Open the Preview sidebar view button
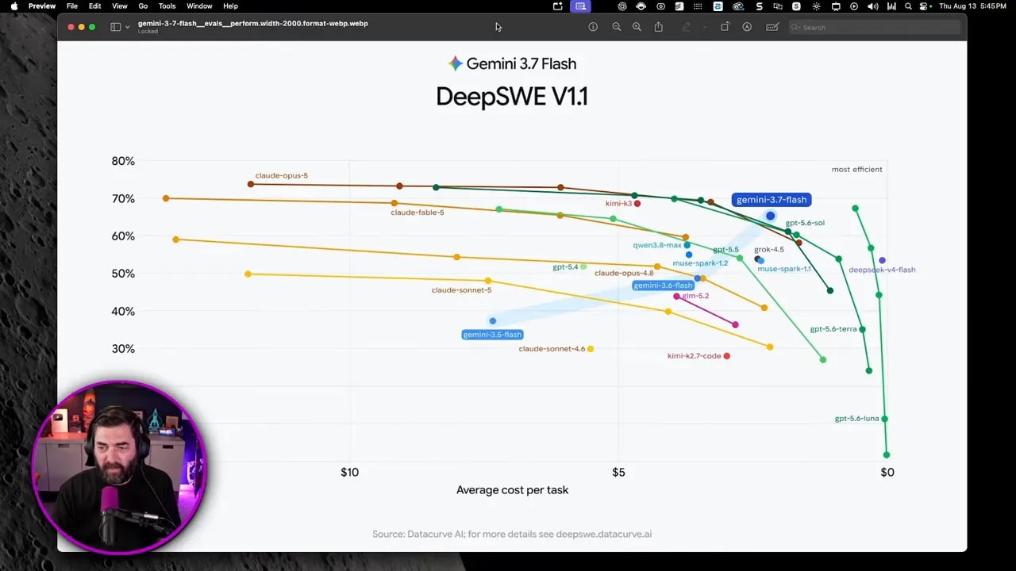 point(115,27)
